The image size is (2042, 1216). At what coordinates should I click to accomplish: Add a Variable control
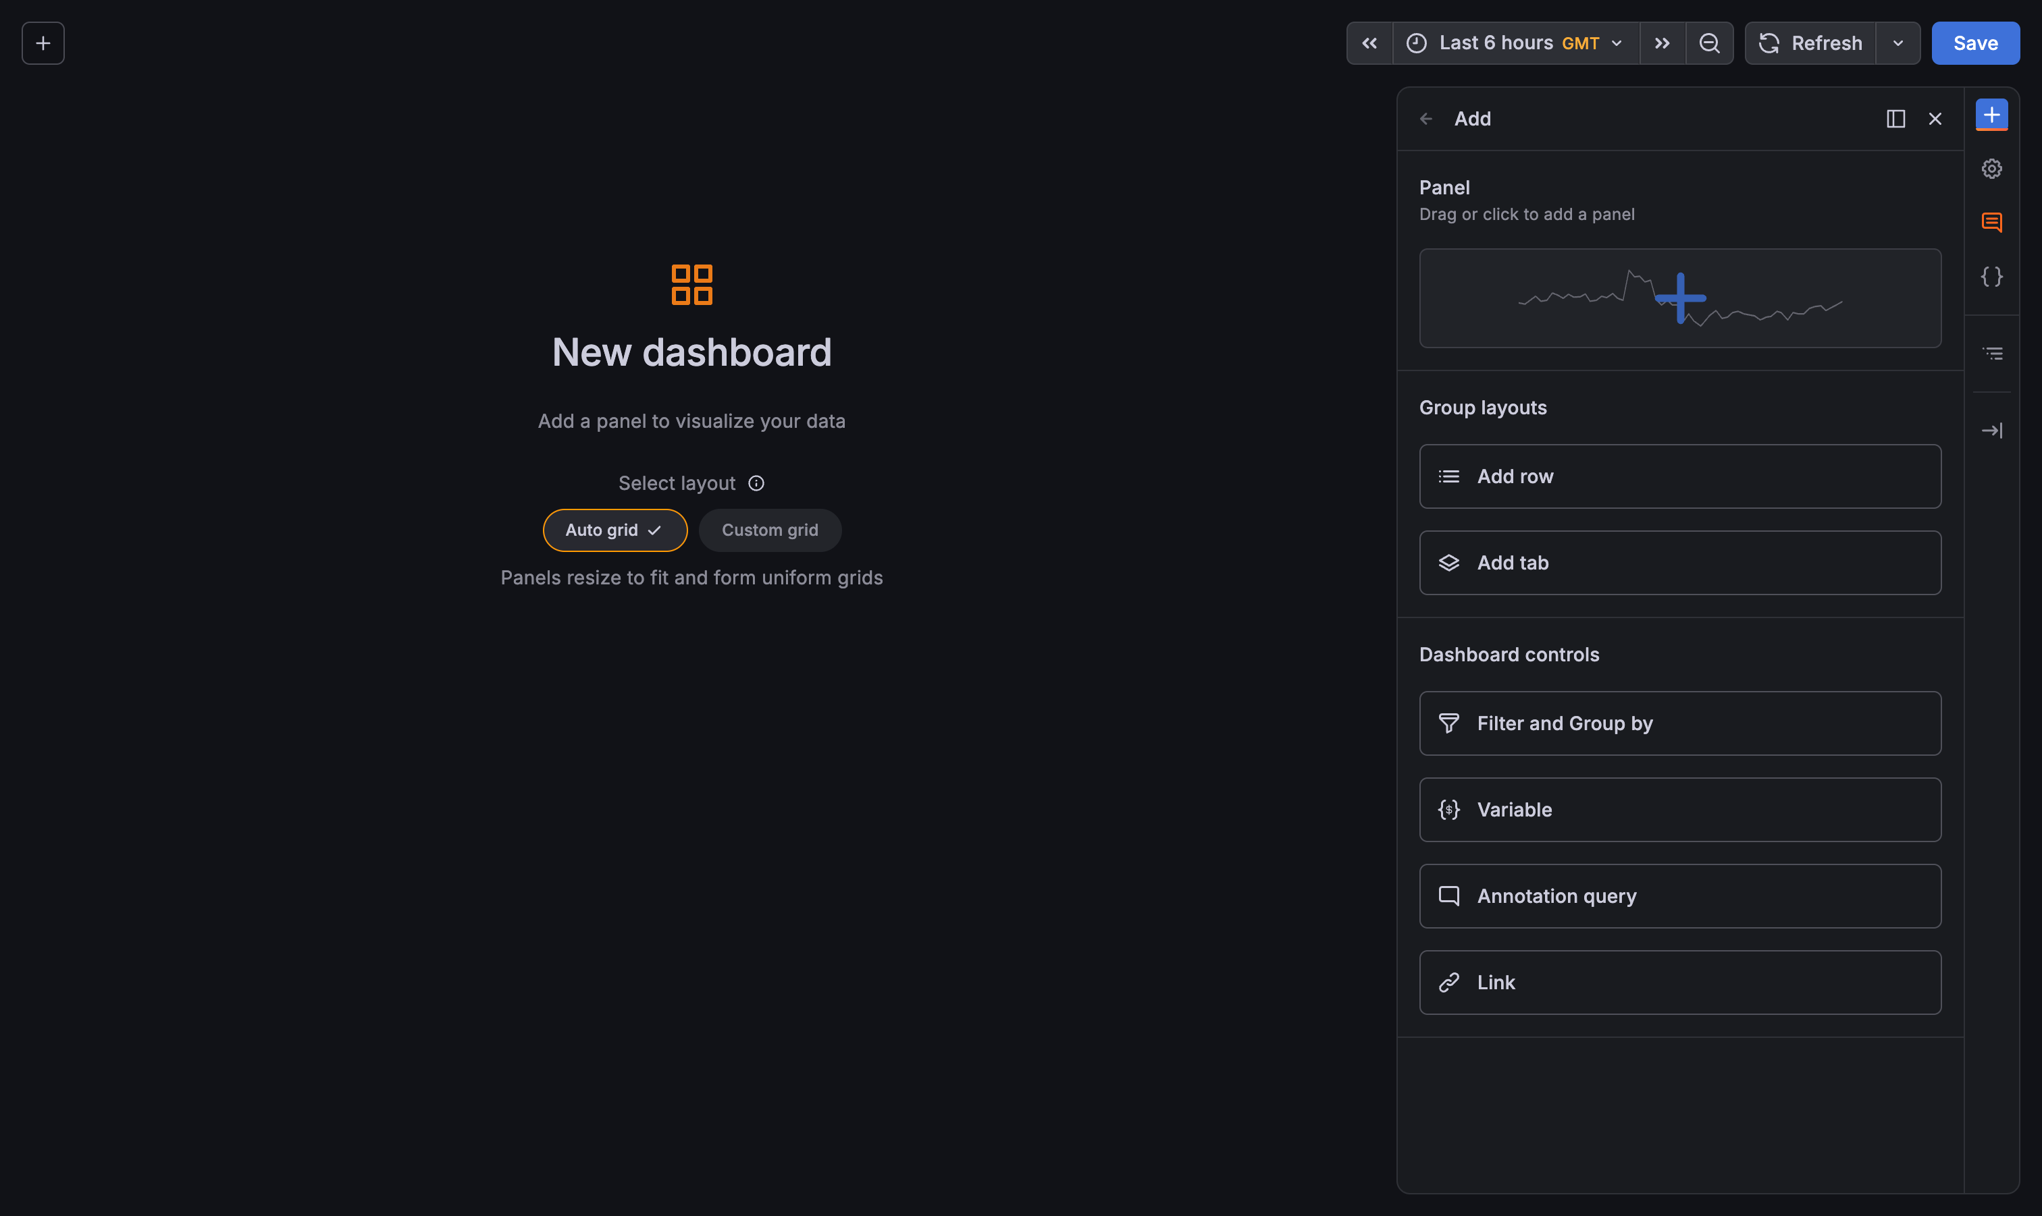point(1679,810)
